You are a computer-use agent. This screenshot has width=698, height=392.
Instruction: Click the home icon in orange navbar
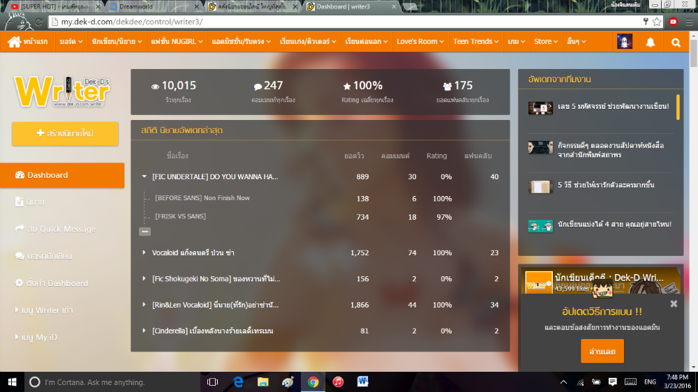click(14, 41)
